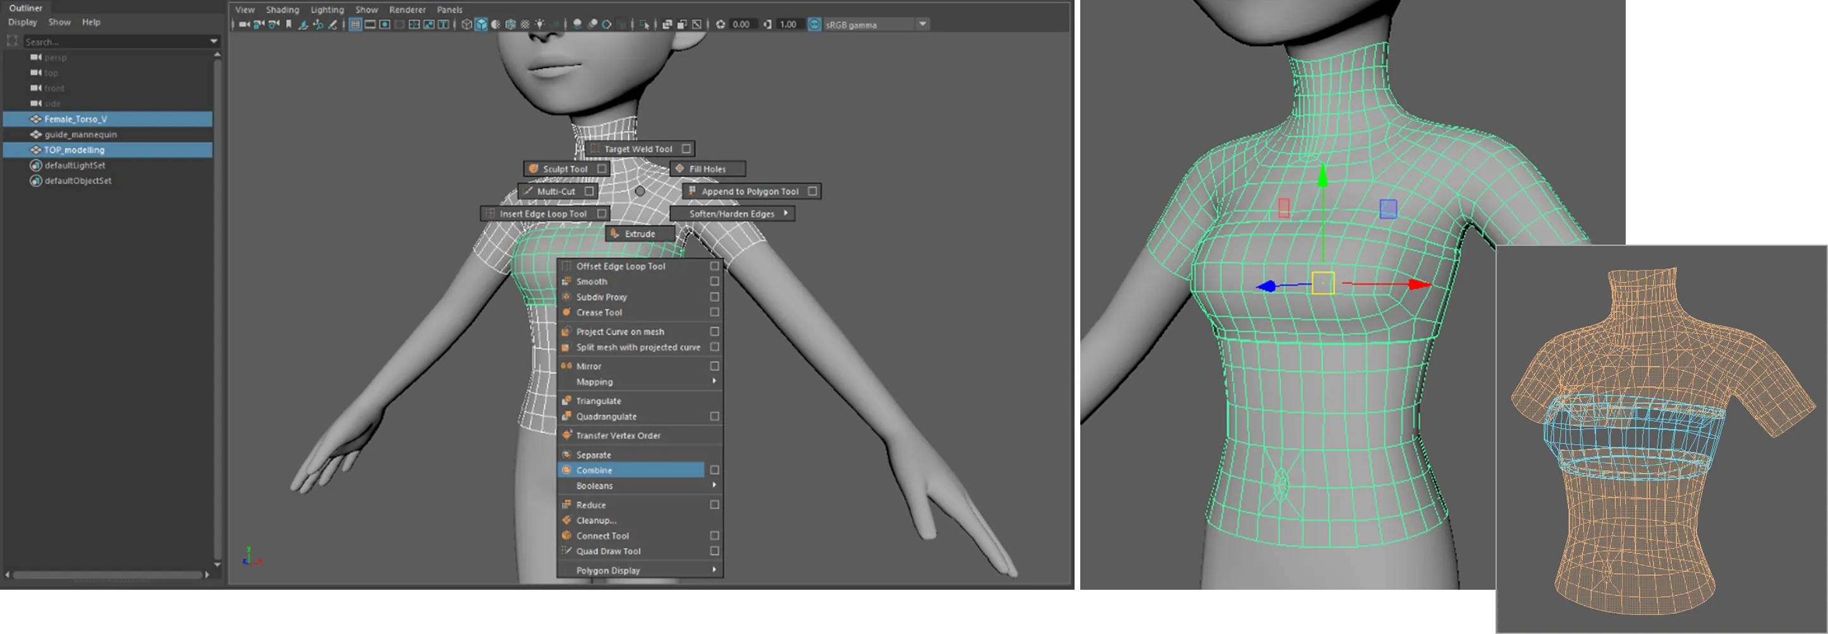This screenshot has width=1828, height=634.
Task: Open the viewport Lighting menu
Action: 327,10
